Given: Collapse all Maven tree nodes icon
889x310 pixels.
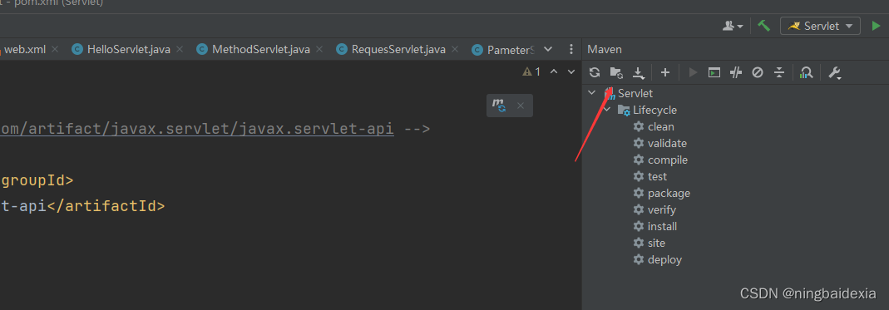Looking at the screenshot, I should coord(779,72).
